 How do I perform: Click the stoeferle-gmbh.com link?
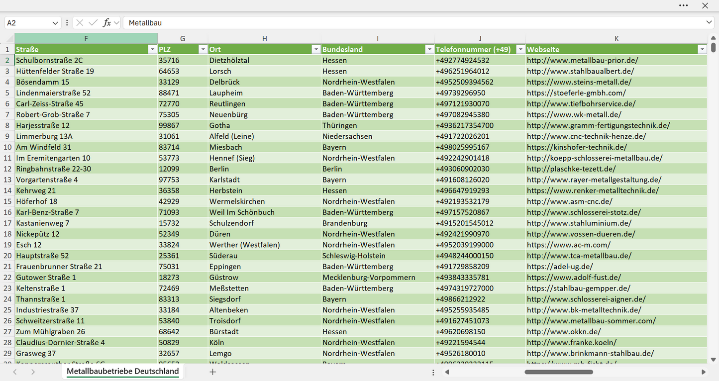point(576,93)
